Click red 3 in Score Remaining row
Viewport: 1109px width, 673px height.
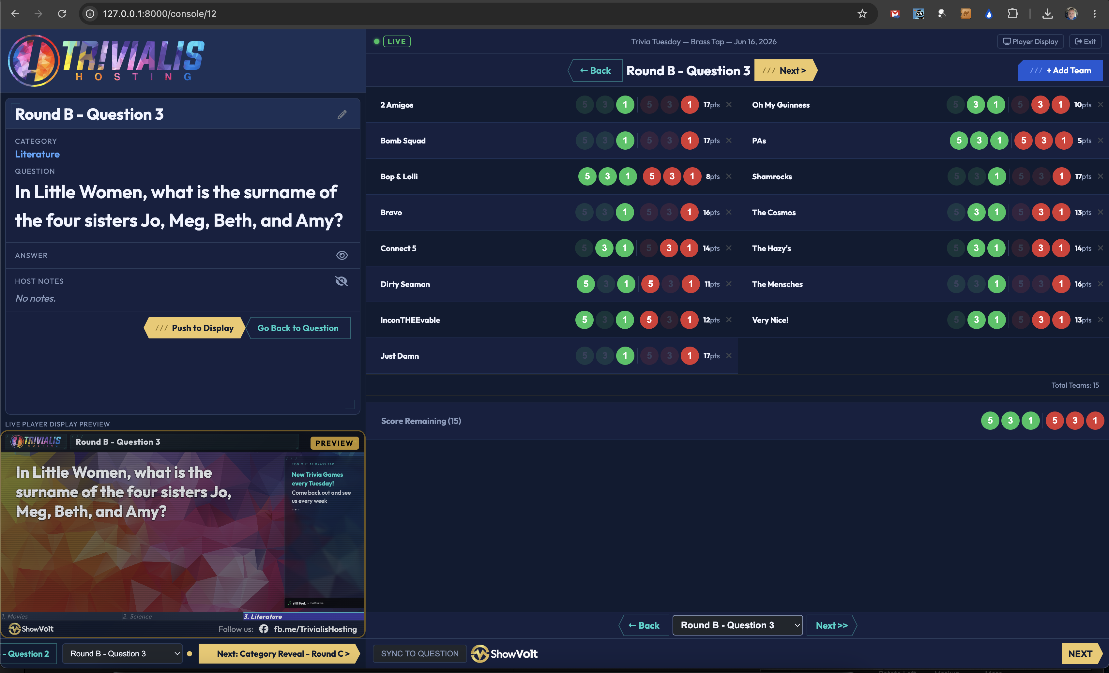[x=1075, y=421]
